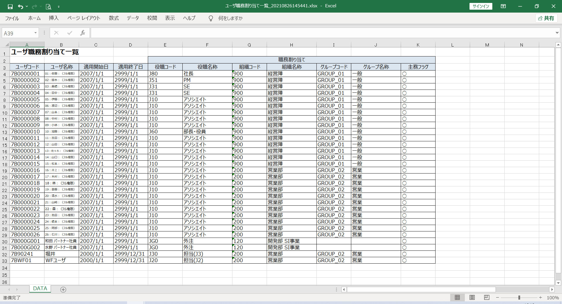Click the lightbulb Tell Me icon
Image resolution: width=562 pixels, height=304 pixels.
[x=211, y=18]
